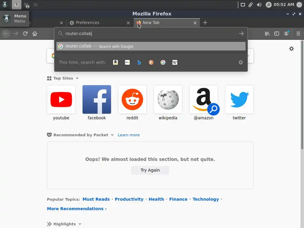Open the Library bookshelf icon
The image size is (304, 228).
click(267, 34)
